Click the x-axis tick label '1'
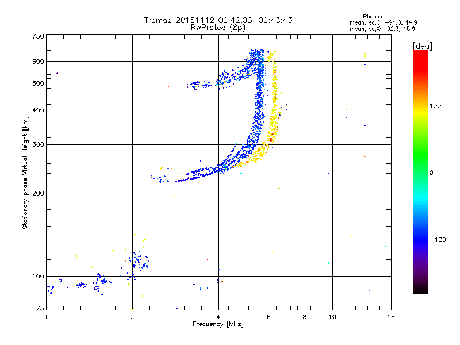This screenshot has height=345, width=460. 46,317
